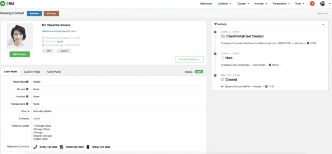332x154 pixels.
Task: Switch to the Client Portal tab
Action: tap(54, 72)
